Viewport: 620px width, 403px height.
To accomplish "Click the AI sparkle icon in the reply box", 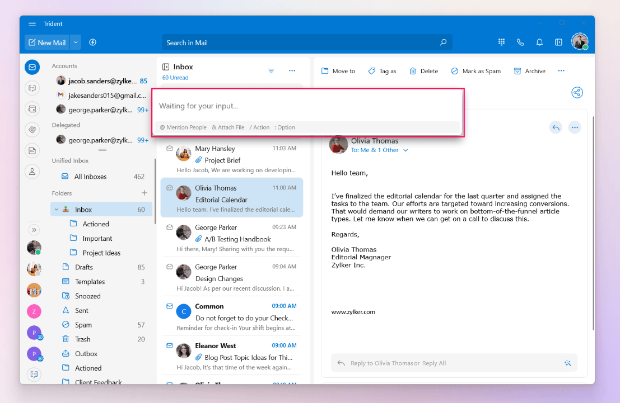I will [x=567, y=363].
